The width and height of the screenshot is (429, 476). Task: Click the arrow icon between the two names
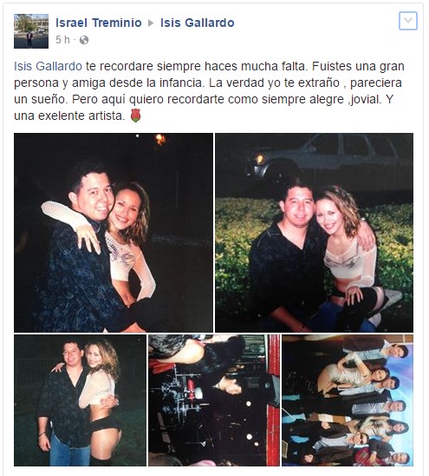[151, 23]
